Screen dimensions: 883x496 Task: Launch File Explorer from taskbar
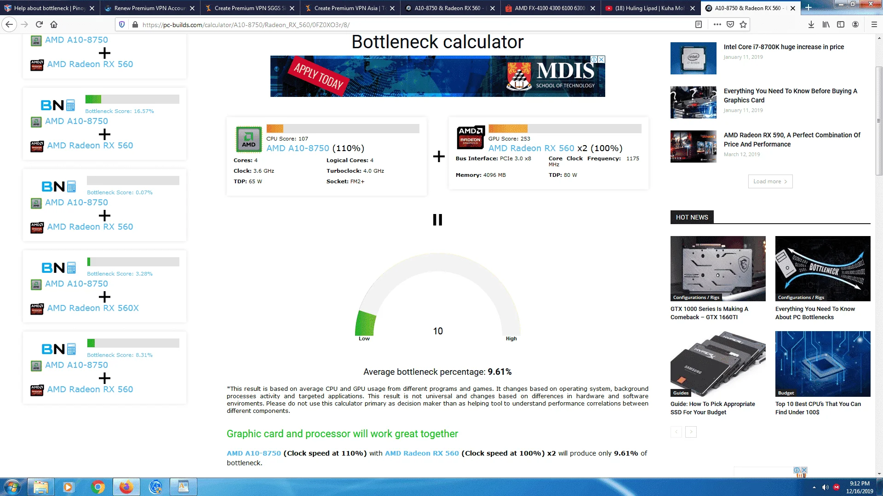pos(41,487)
